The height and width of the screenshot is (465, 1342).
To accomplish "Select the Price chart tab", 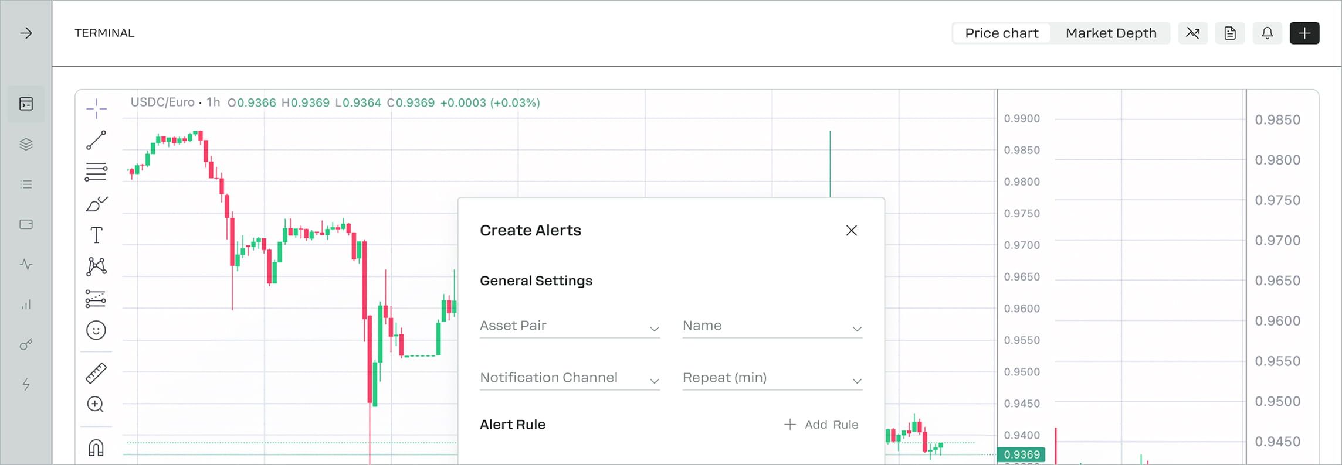I will coord(1001,33).
